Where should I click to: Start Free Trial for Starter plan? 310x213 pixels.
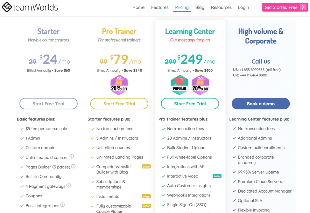click(48, 104)
